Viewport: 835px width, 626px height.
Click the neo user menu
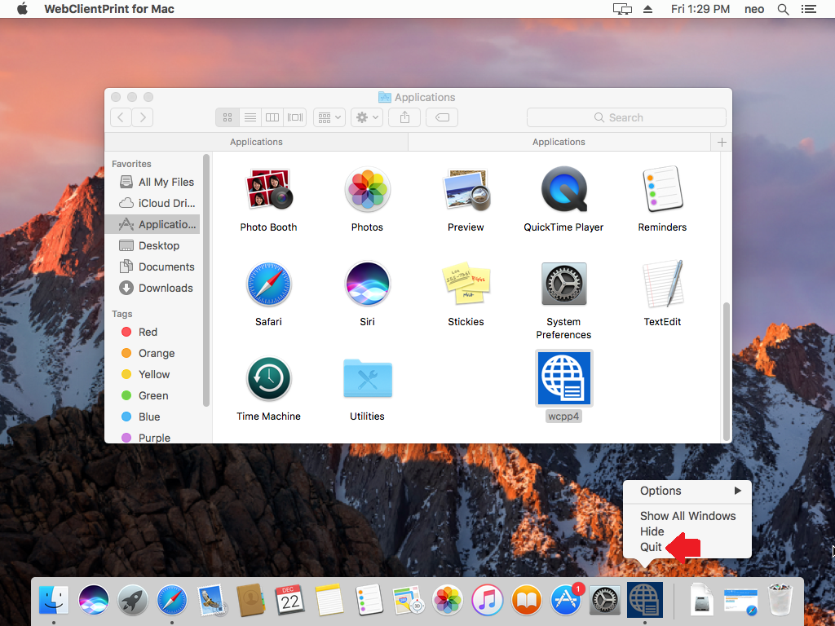click(754, 9)
